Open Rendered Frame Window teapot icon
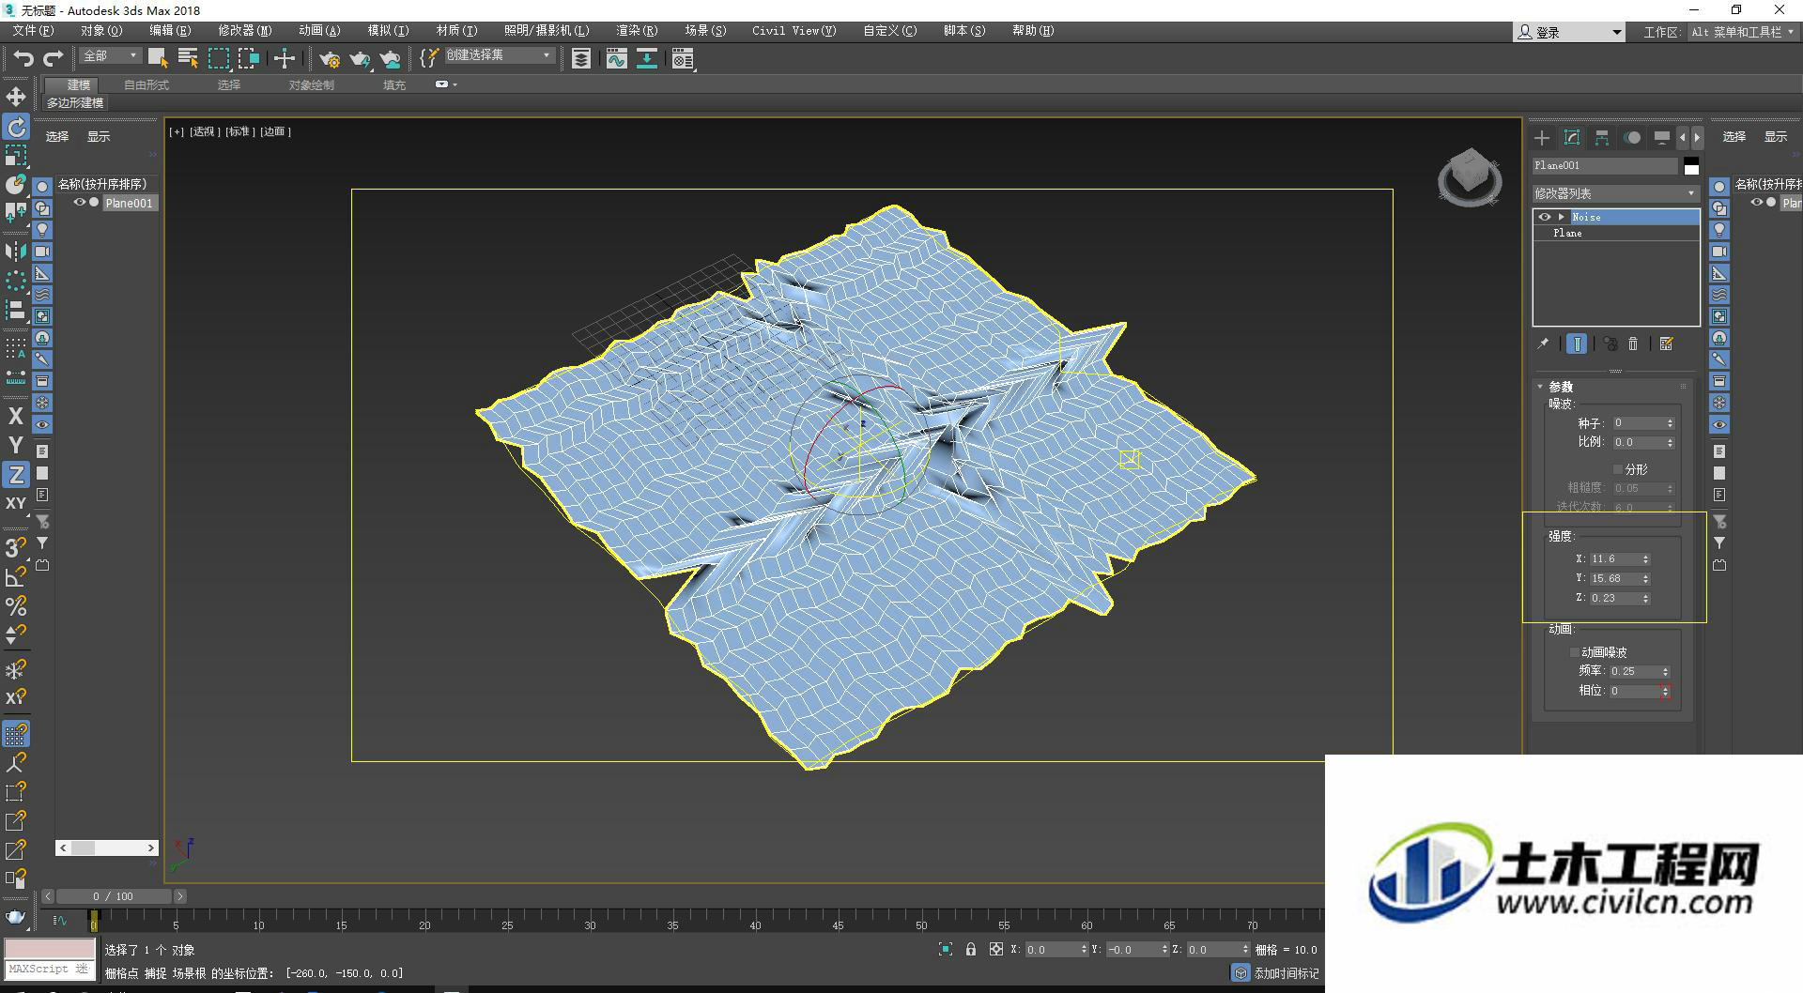 pyautogui.click(x=360, y=59)
